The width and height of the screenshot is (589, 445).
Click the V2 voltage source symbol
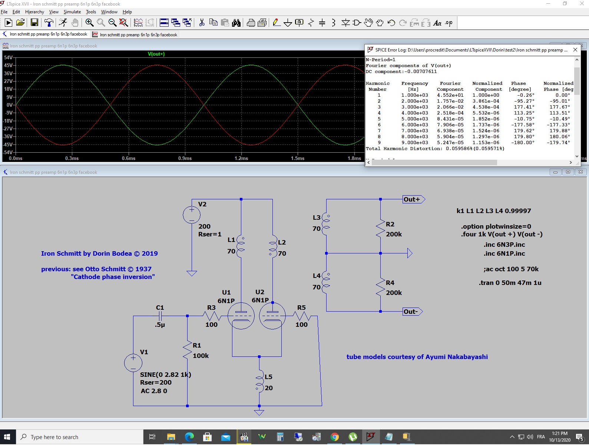point(192,215)
